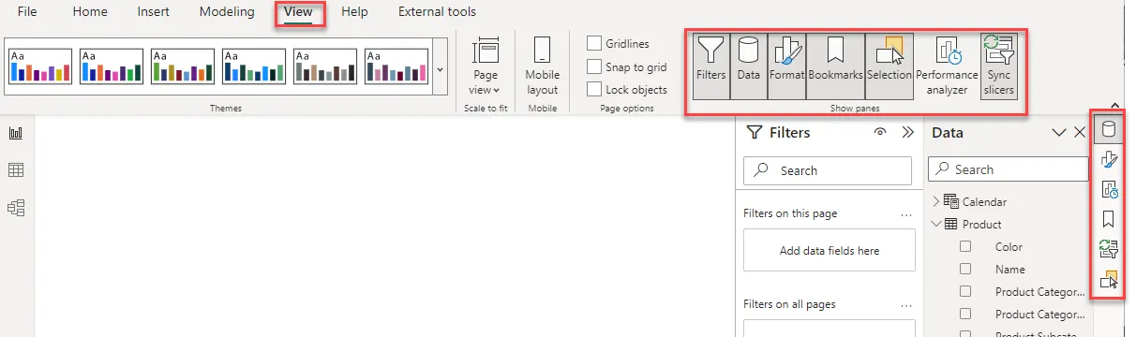Apply the fifth theme with gray and brown bars
The width and height of the screenshot is (1136, 337).
pyautogui.click(x=325, y=67)
